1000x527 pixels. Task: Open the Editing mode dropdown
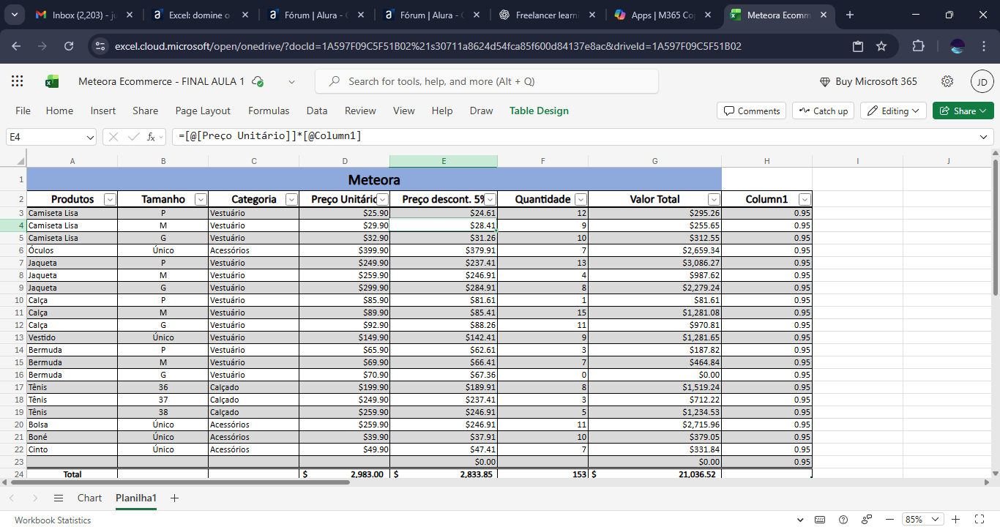point(894,111)
